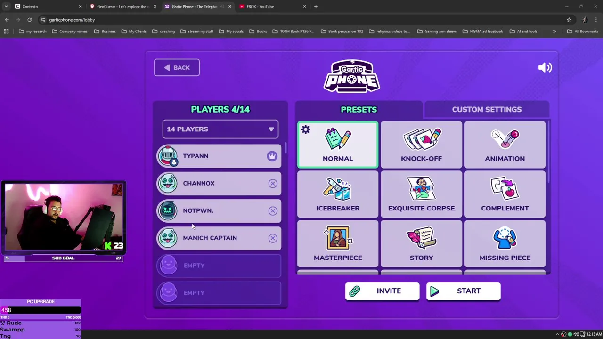Click CHANNOX's avatar

(168, 183)
